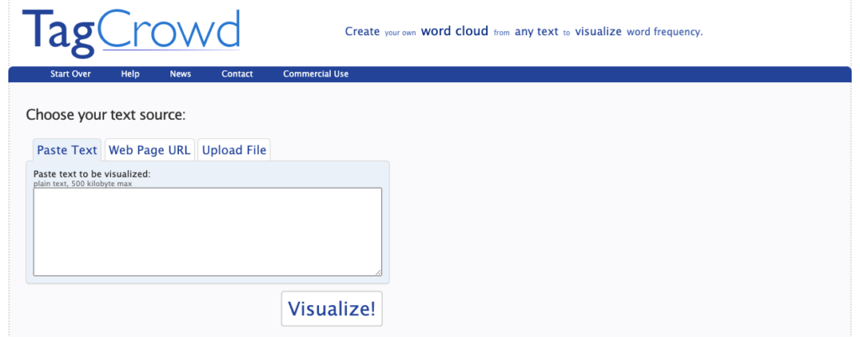Image resolution: width=860 pixels, height=337 pixels.
Task: Click the "Choose your text source" heading
Action: (x=106, y=115)
